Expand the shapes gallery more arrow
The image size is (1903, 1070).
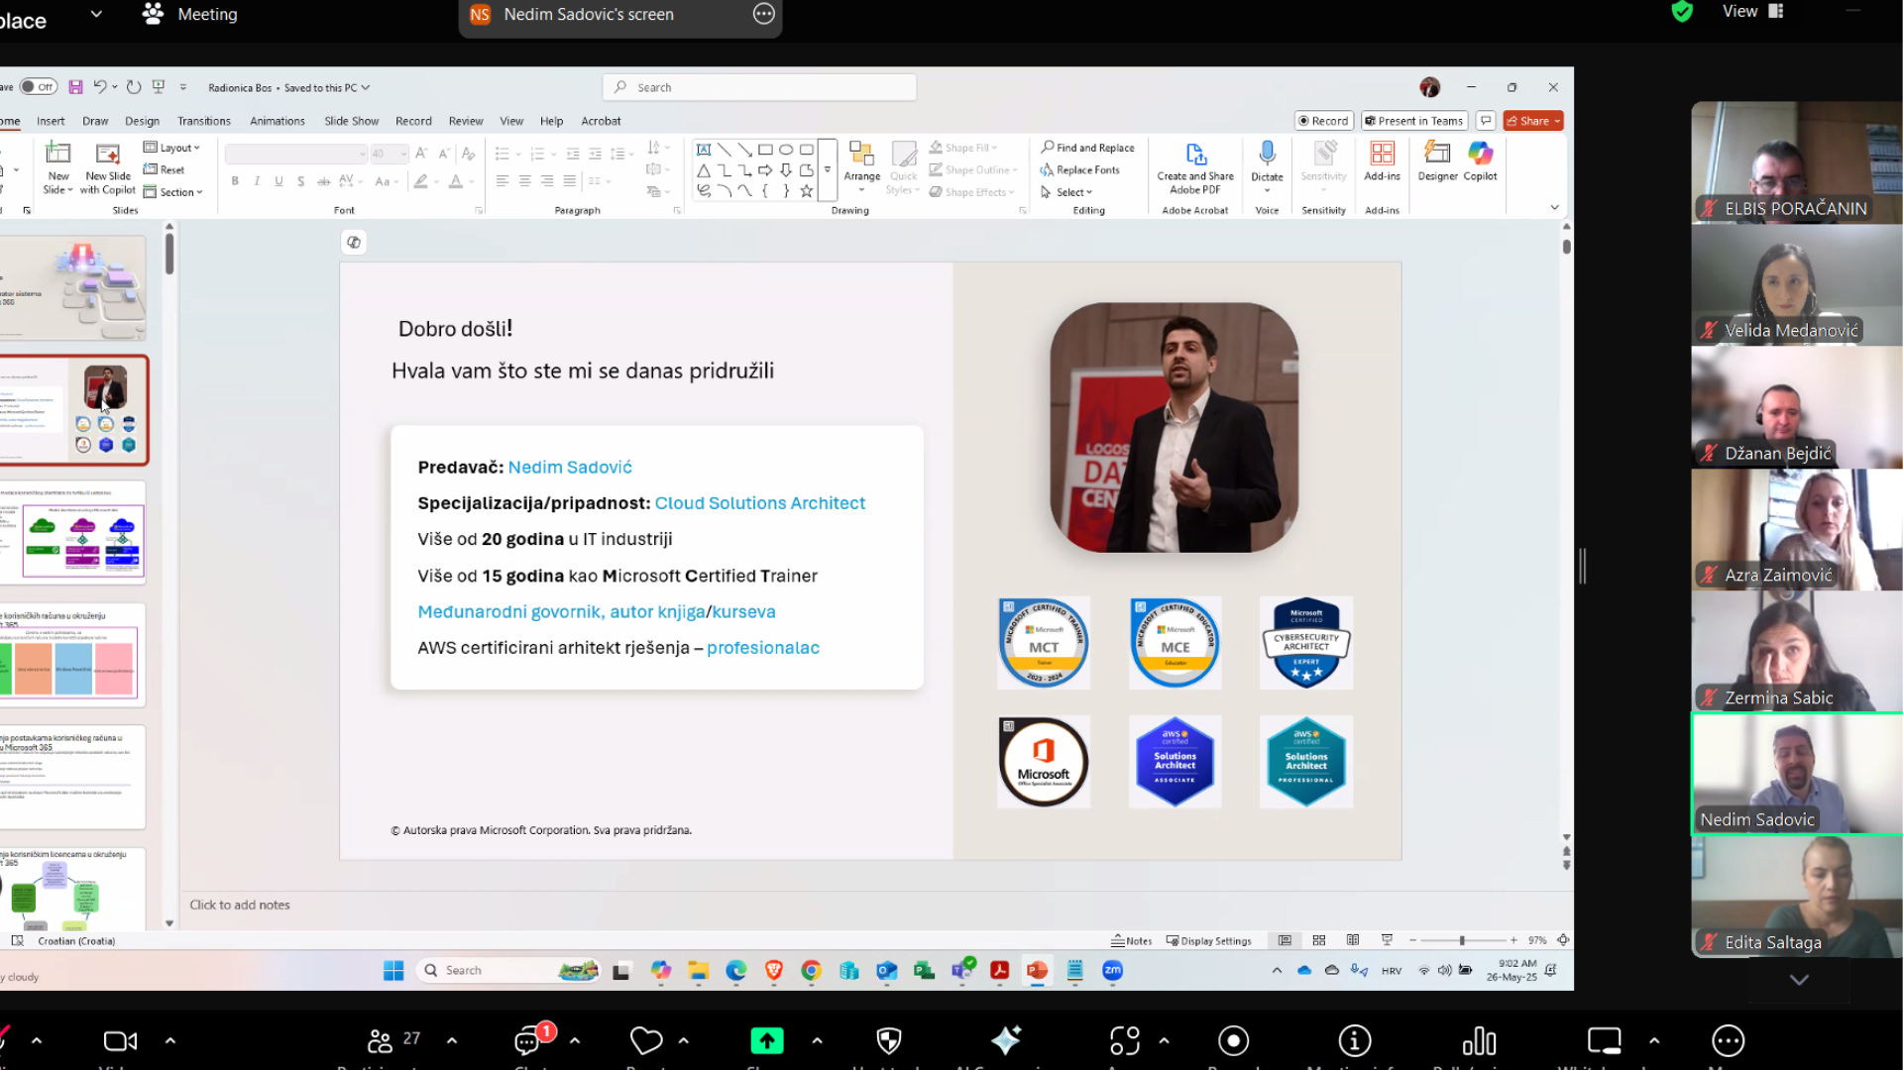pos(827,170)
